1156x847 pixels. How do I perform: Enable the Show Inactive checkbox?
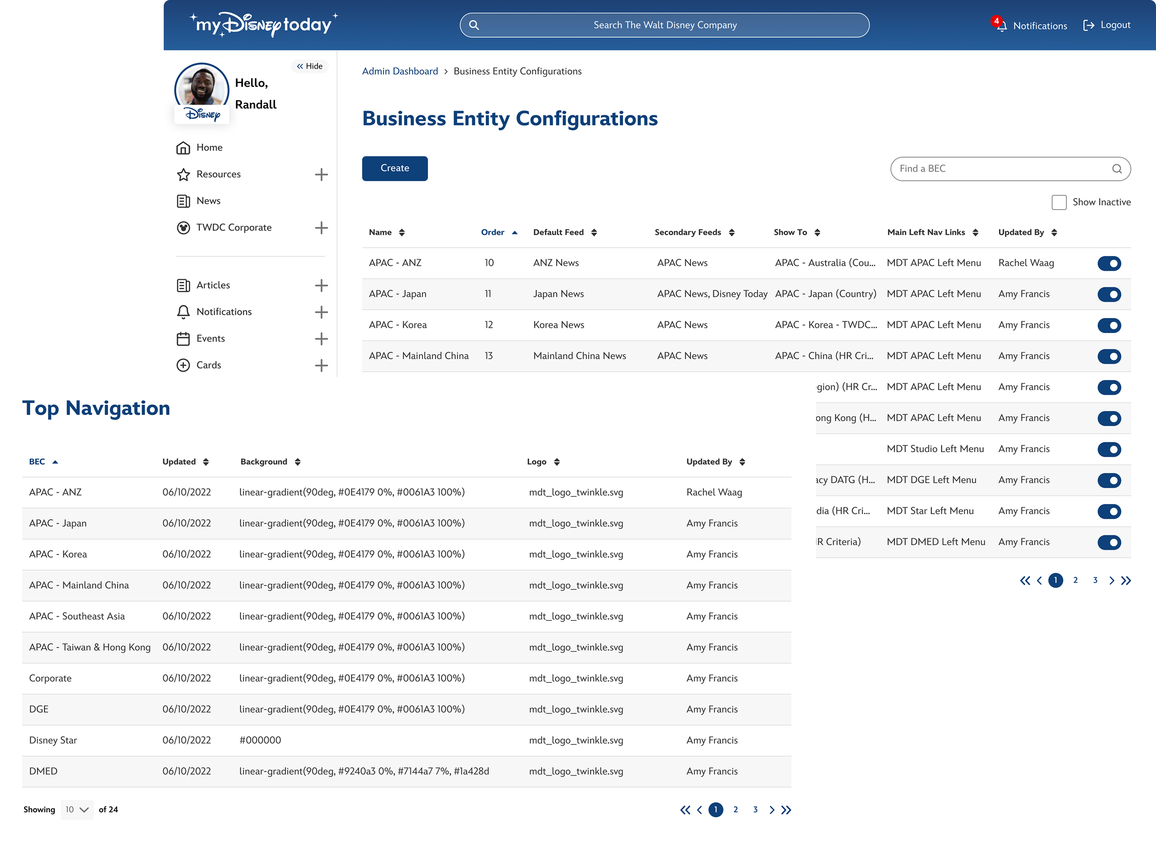coord(1058,202)
